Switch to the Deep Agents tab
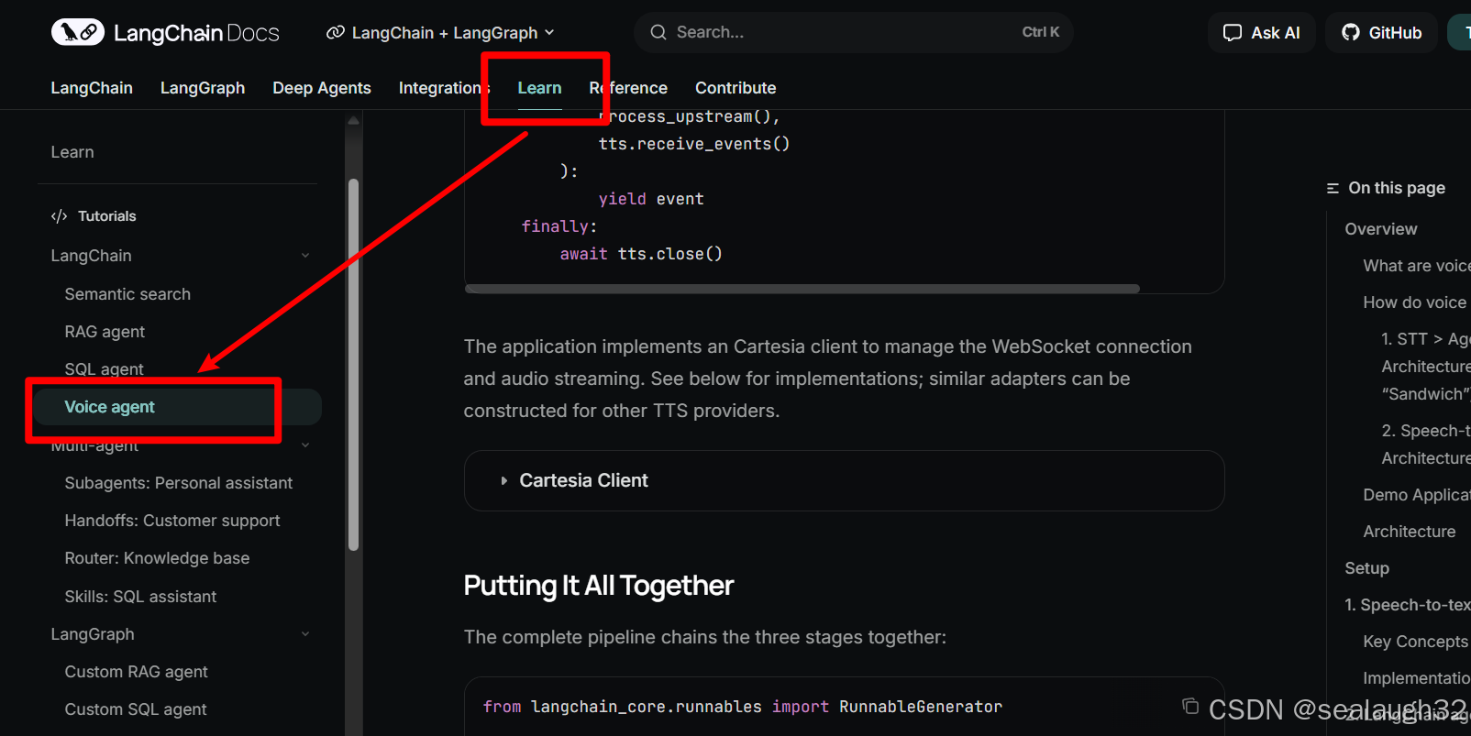Viewport: 1471px width, 736px height. [x=322, y=88]
